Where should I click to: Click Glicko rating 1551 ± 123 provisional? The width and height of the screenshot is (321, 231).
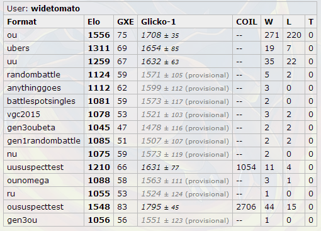185,220
